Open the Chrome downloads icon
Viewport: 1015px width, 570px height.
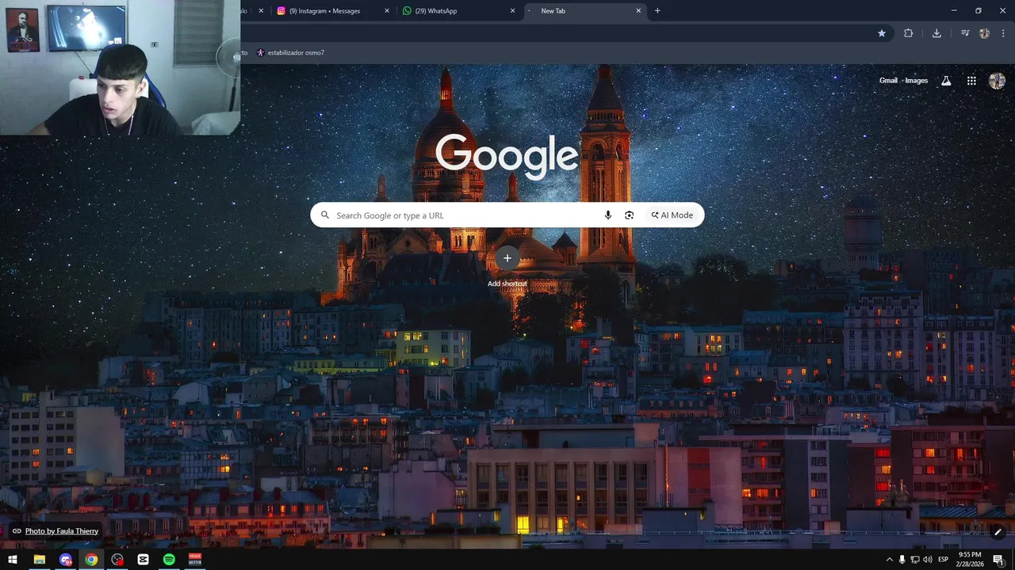pyautogui.click(x=936, y=33)
